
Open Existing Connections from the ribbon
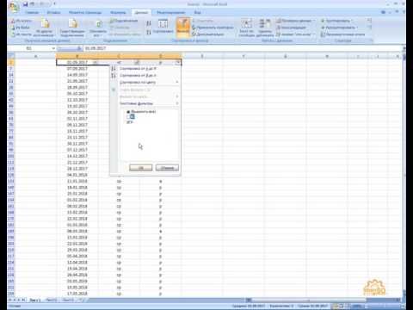tap(72, 28)
